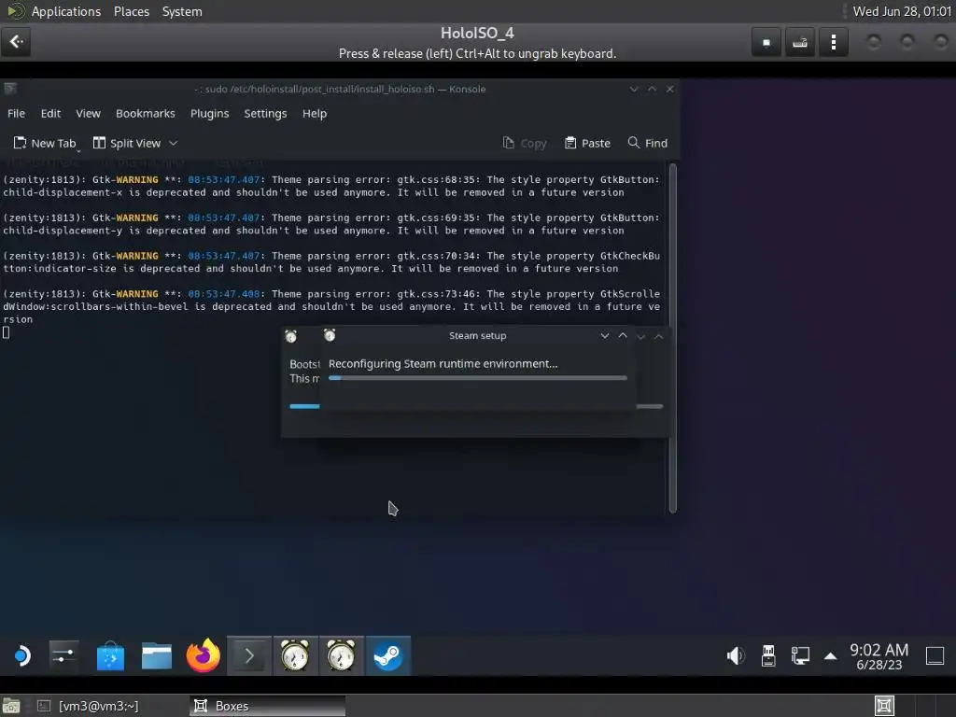Open the Boxes three-dot menu
Screen dimensions: 956x717
(833, 43)
